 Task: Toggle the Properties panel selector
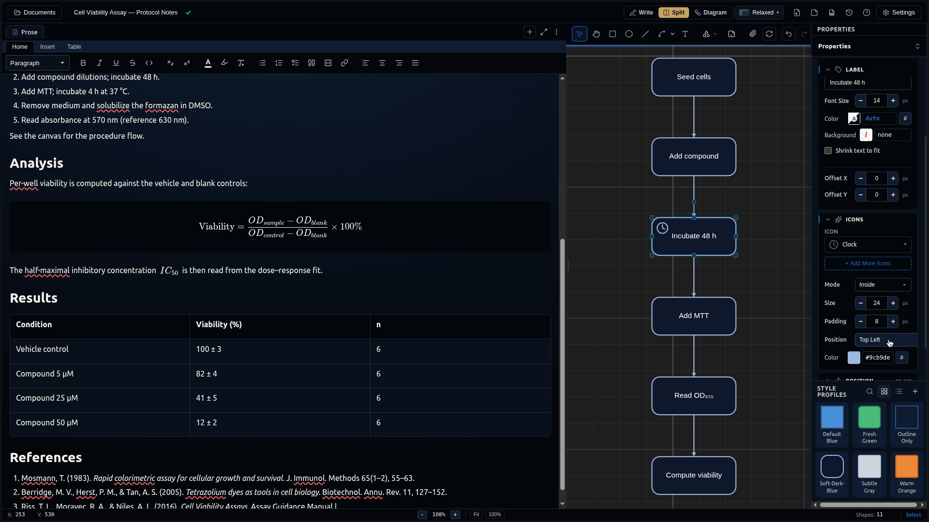point(917,46)
